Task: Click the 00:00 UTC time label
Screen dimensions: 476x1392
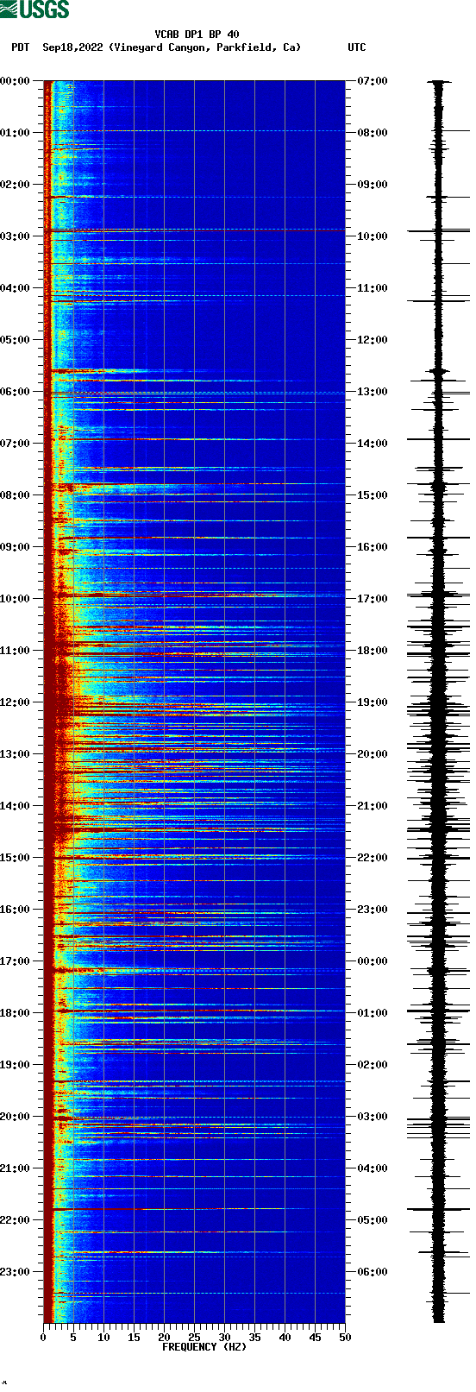Action: coord(373,961)
